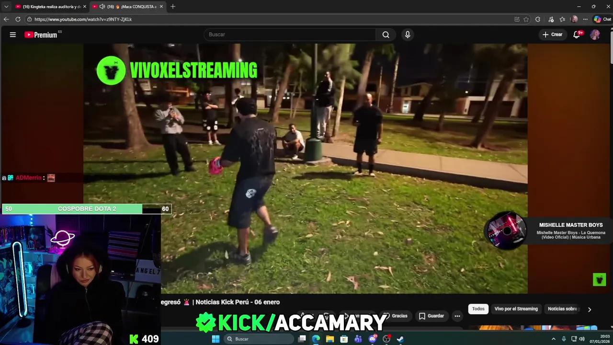Click the Gracias button
Viewport: 613px width, 345px height.
tap(395, 316)
